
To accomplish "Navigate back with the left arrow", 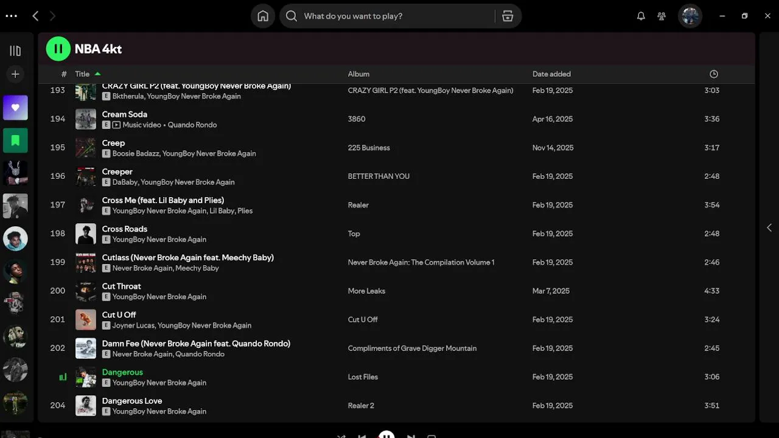I will [x=35, y=16].
